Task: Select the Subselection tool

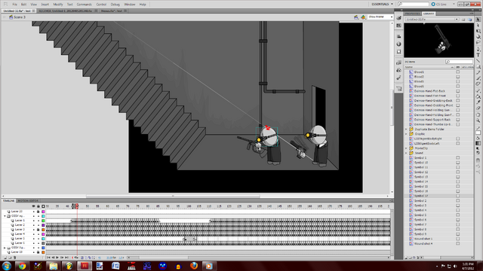Action: tap(478, 25)
